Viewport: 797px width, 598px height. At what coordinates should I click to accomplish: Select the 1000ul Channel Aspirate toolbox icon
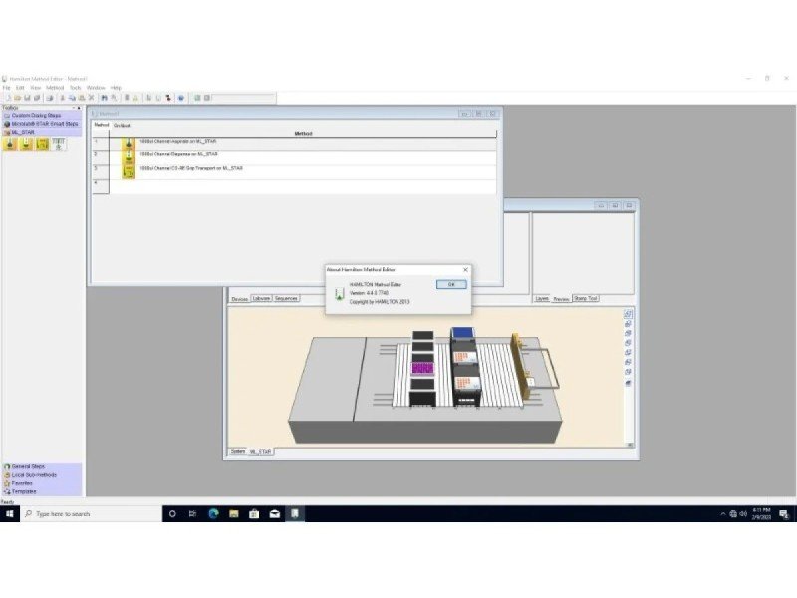point(10,145)
